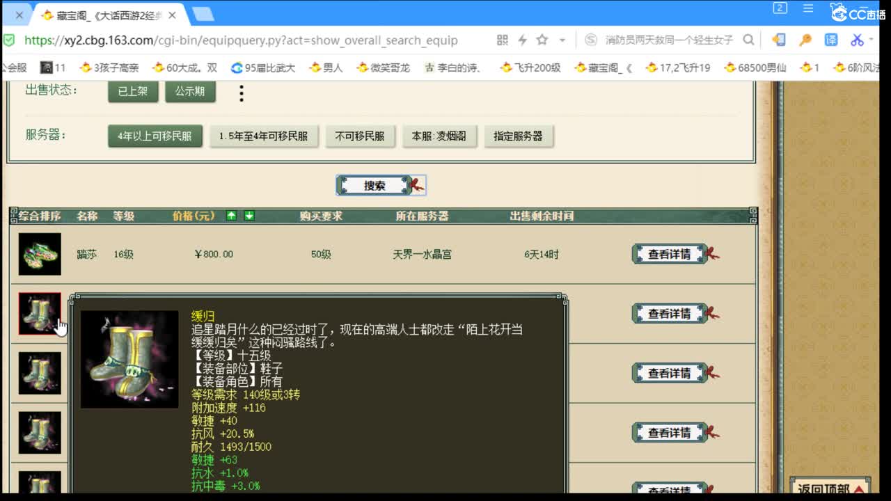Focus the browser search box with the news headline
The height and width of the screenshot is (501, 891).
click(668, 40)
